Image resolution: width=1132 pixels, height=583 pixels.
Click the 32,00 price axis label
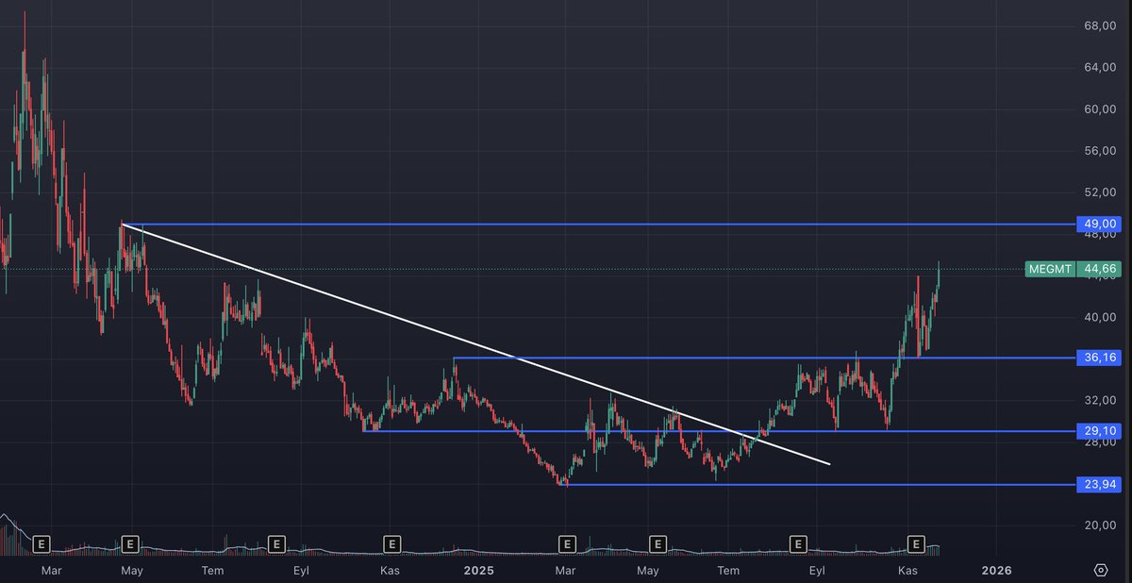click(x=1099, y=400)
